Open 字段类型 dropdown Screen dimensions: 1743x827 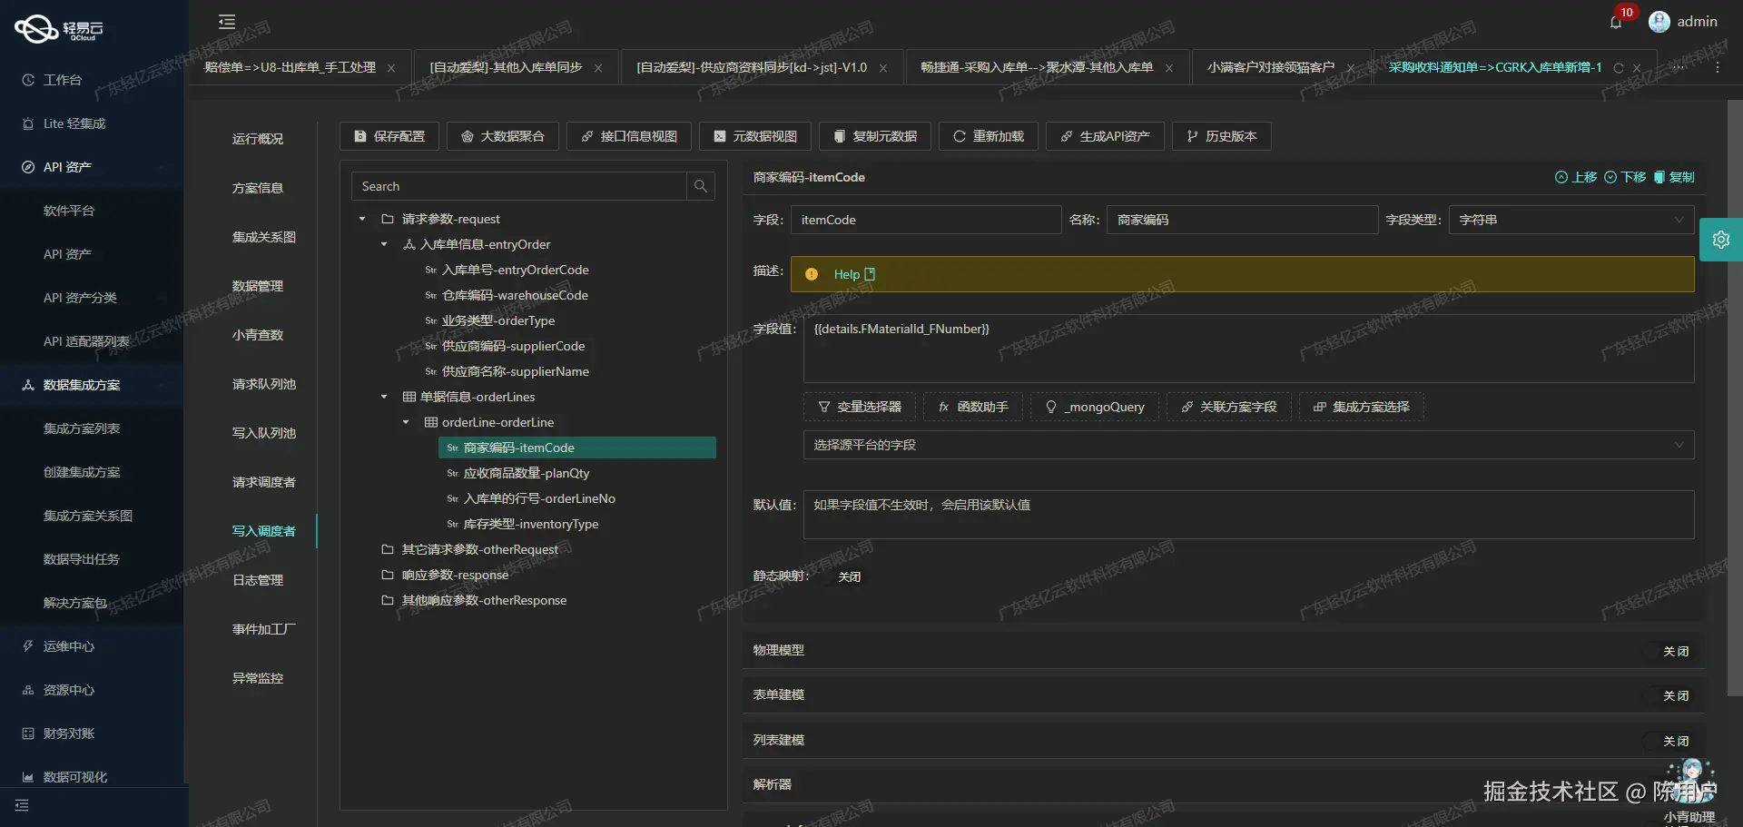1571,220
